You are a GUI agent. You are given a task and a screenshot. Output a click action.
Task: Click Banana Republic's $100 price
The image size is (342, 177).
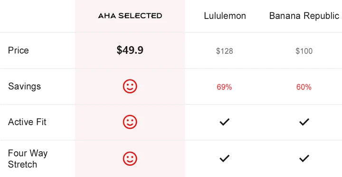pos(304,51)
